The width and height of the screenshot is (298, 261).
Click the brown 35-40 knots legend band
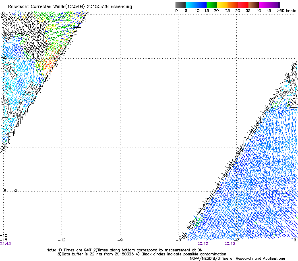pyautogui.click(x=254, y=5)
